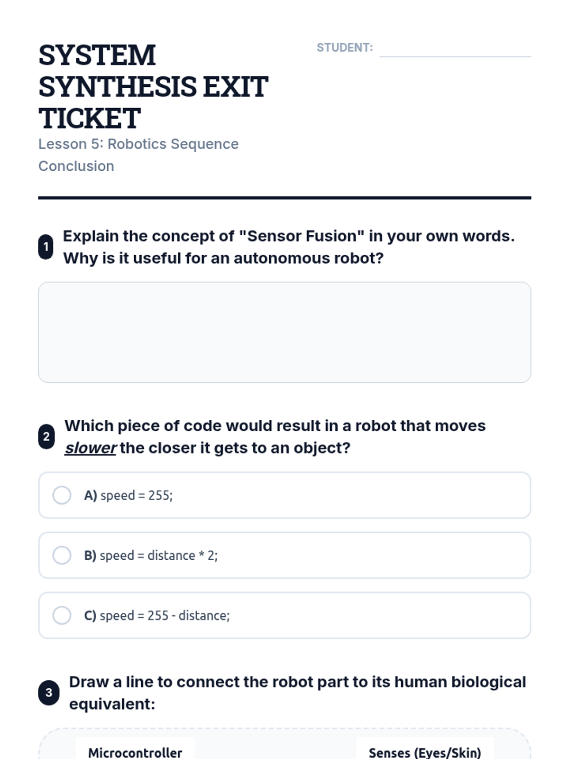
Task: Mark the radio circle for option C
Action: pos(62,615)
